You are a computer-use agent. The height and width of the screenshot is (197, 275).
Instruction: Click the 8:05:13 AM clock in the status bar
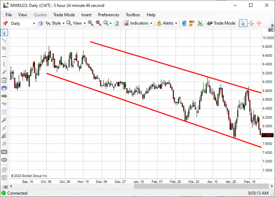click(x=258, y=193)
